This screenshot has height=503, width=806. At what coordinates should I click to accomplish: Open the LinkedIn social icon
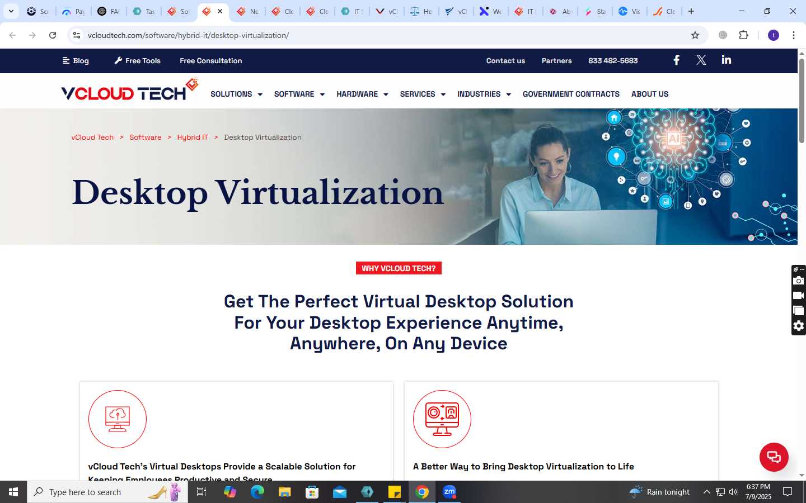pyautogui.click(x=727, y=60)
